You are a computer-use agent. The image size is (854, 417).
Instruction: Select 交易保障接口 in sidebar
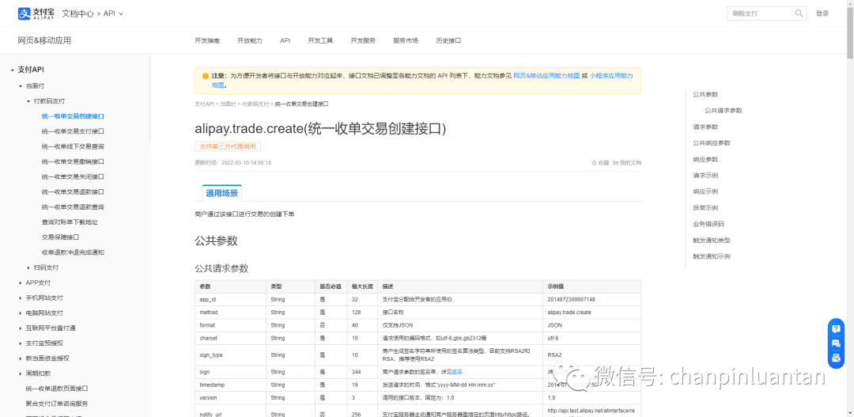point(60,237)
